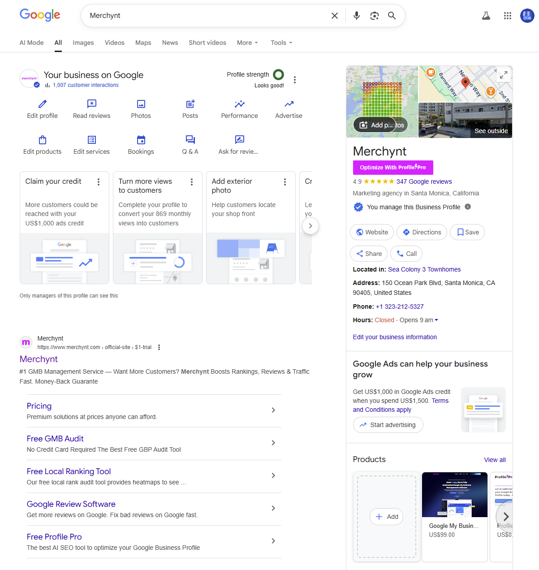Start voice search with the microphone icon

point(357,16)
